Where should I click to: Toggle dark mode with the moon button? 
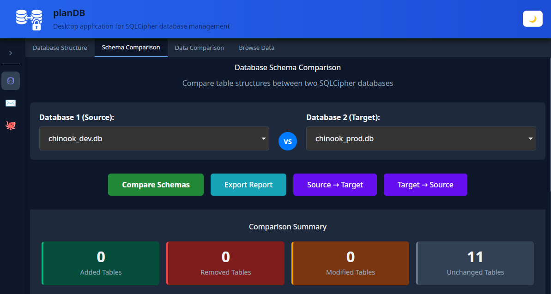pyautogui.click(x=532, y=18)
